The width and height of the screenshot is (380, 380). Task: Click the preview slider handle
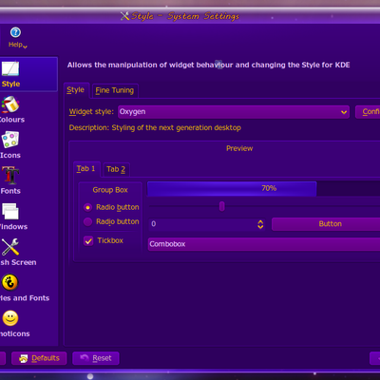(x=221, y=206)
